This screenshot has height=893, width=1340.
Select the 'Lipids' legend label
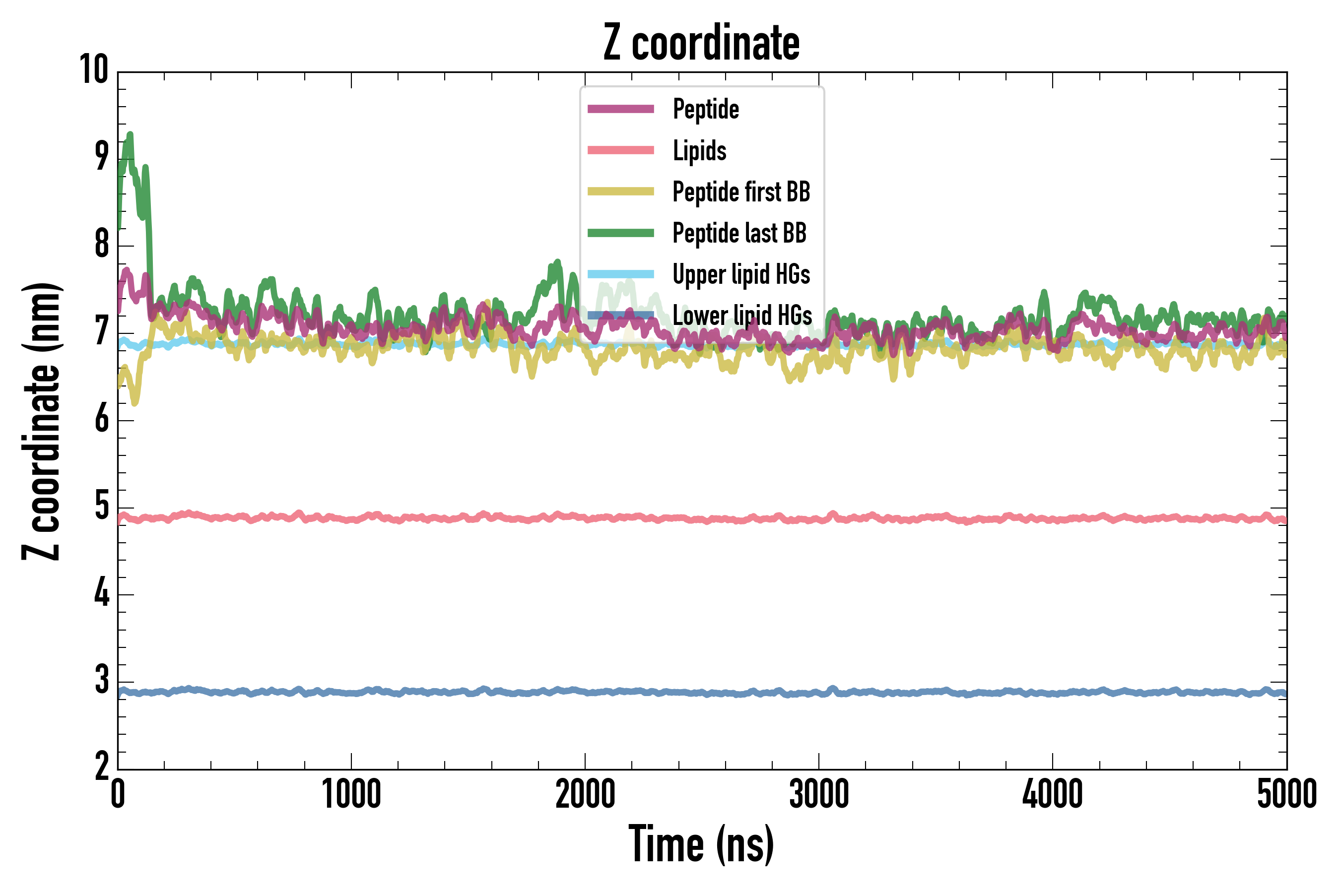[x=699, y=150]
